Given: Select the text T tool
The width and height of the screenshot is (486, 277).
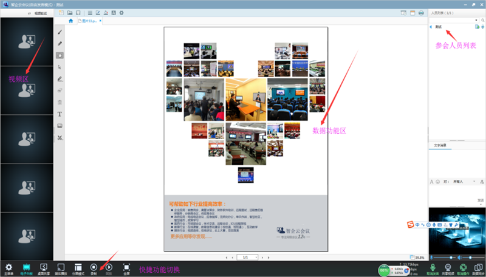Looking at the screenshot, I should pyautogui.click(x=60, y=114).
